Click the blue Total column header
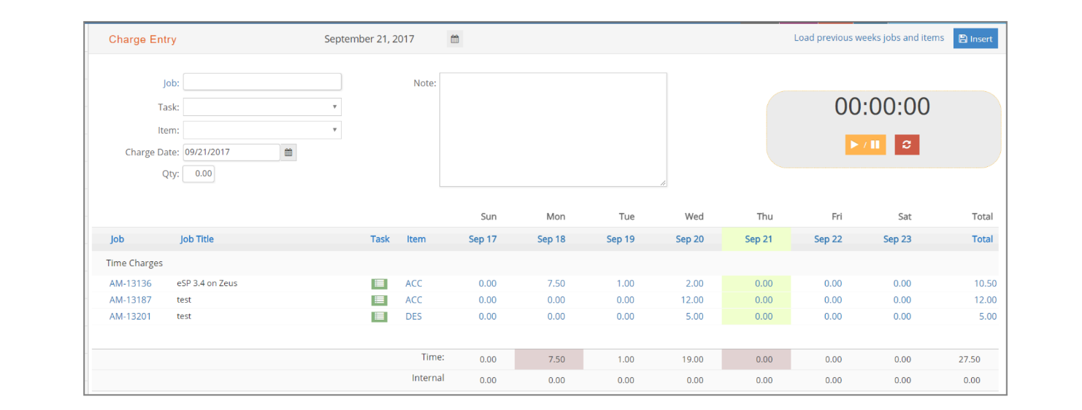The width and height of the screenshot is (1082, 410). (982, 239)
